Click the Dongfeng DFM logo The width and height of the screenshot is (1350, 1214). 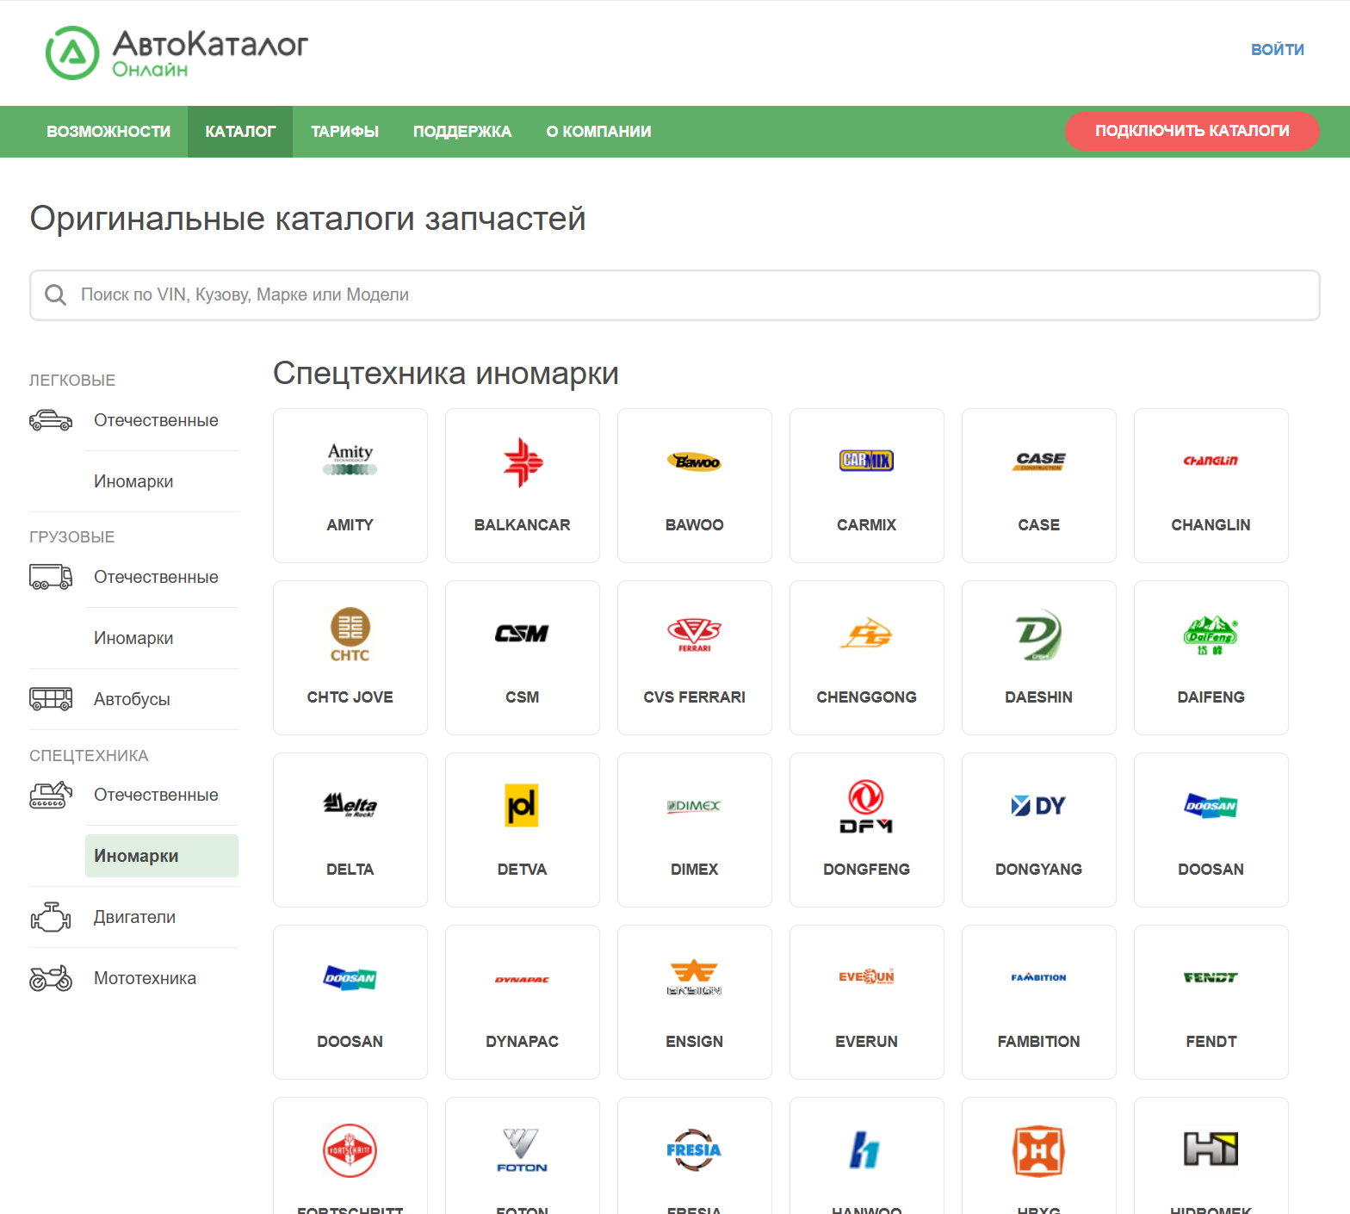click(867, 807)
